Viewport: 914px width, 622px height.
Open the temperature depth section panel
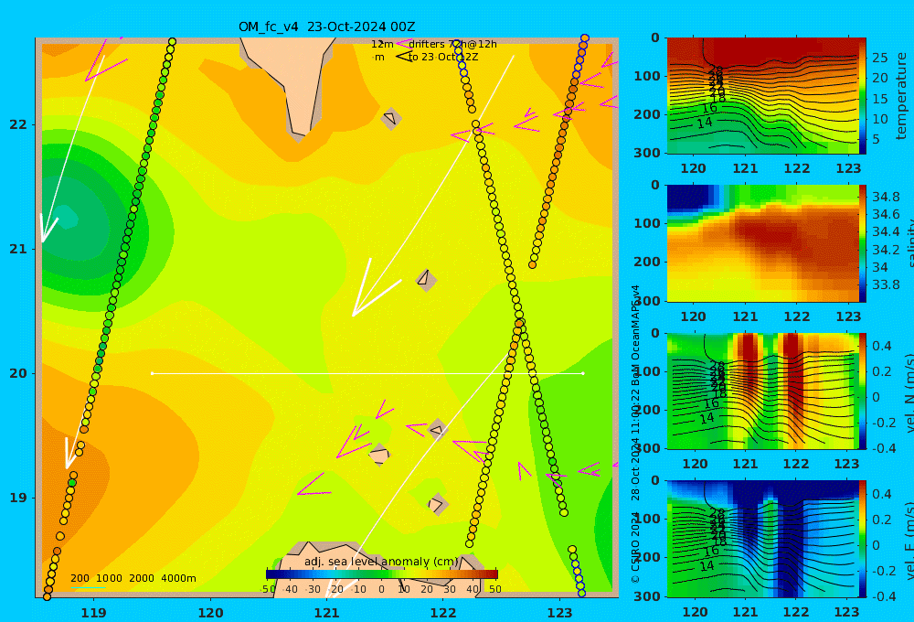pyautogui.click(x=762, y=96)
